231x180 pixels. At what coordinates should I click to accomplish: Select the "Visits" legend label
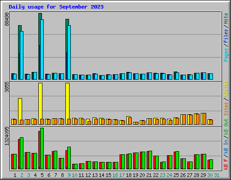[226, 89]
